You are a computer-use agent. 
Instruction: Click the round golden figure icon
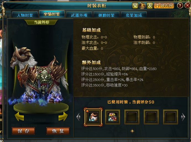(x=142, y=6)
